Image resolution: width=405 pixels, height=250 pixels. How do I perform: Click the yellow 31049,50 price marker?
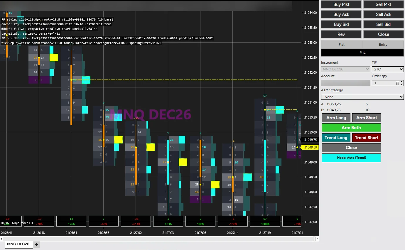pyautogui.click(x=310, y=147)
